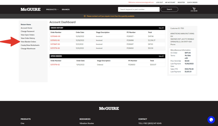Viewport: 218px width, 126px height.
Task: Open Vibration Routes footer link
Action: pyautogui.click(x=87, y=123)
